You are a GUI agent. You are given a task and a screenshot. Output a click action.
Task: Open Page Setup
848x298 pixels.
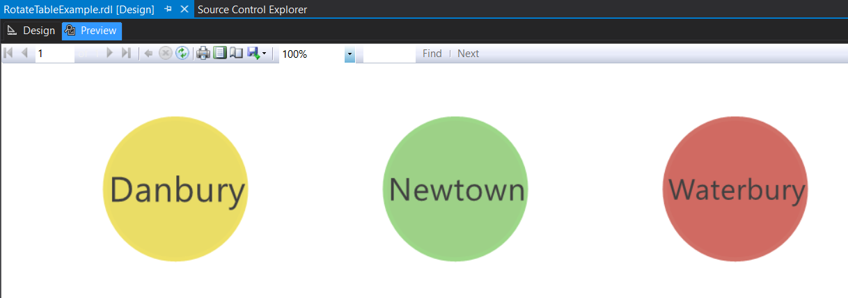coord(236,54)
